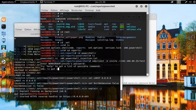Screen dimensions: 196x110
Task: Open Fichier menu in front powershell terminal
Action: [45, 10]
